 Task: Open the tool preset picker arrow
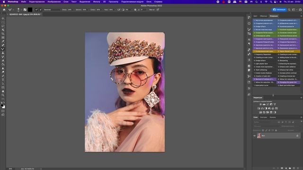(13, 9)
